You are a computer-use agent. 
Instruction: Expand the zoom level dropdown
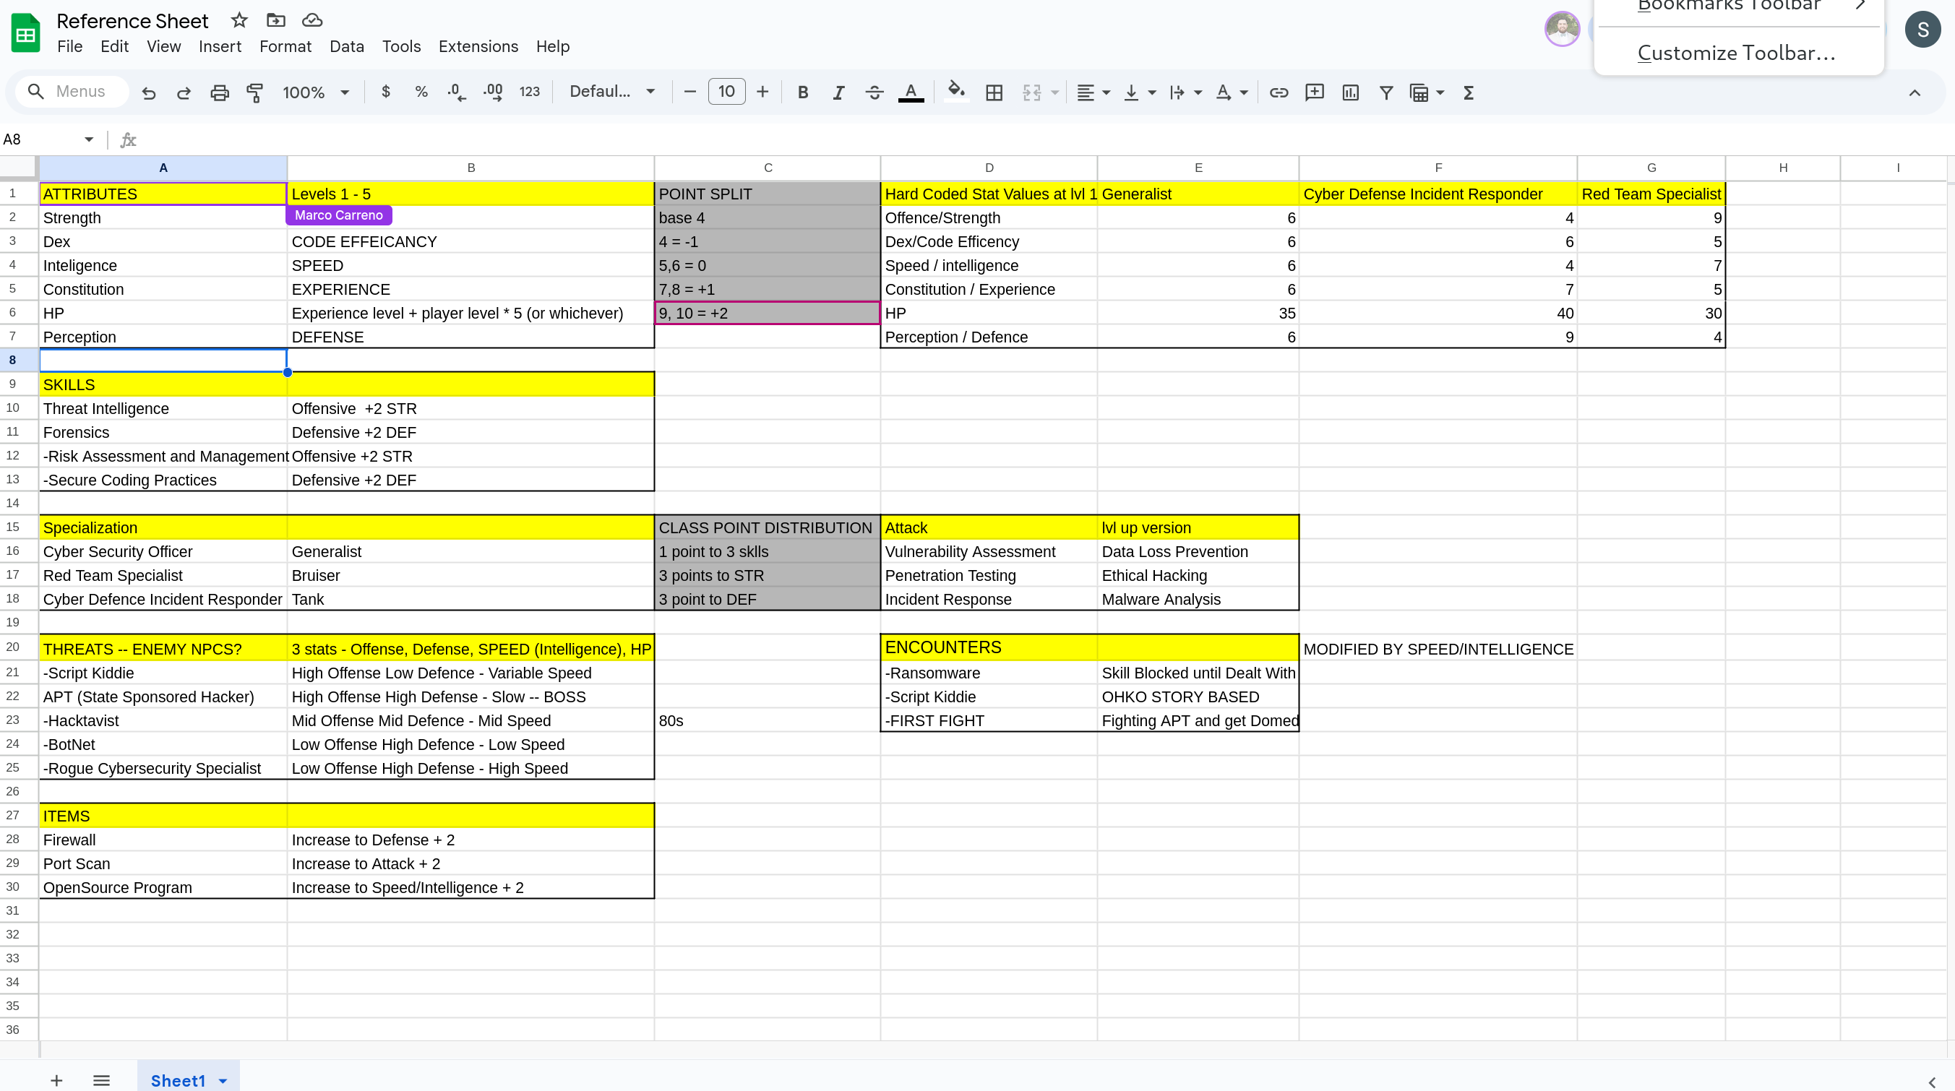(316, 92)
